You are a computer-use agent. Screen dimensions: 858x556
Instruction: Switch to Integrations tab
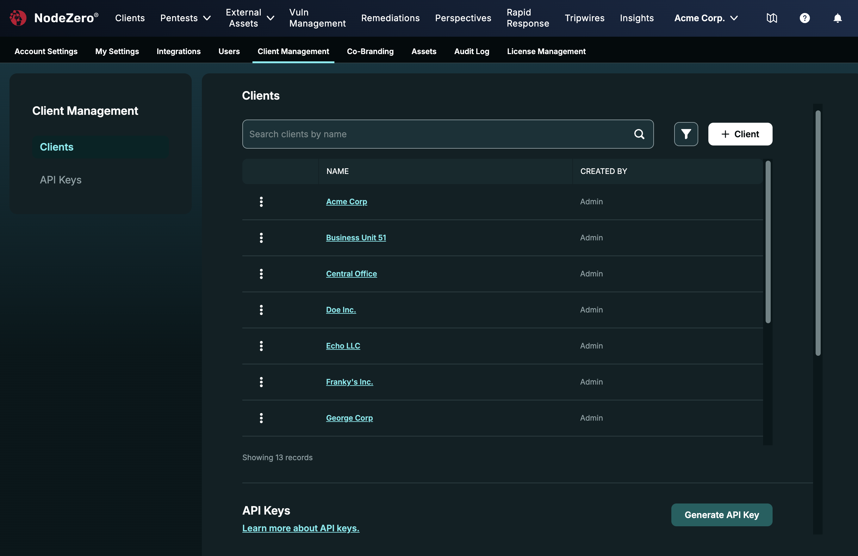(x=178, y=51)
